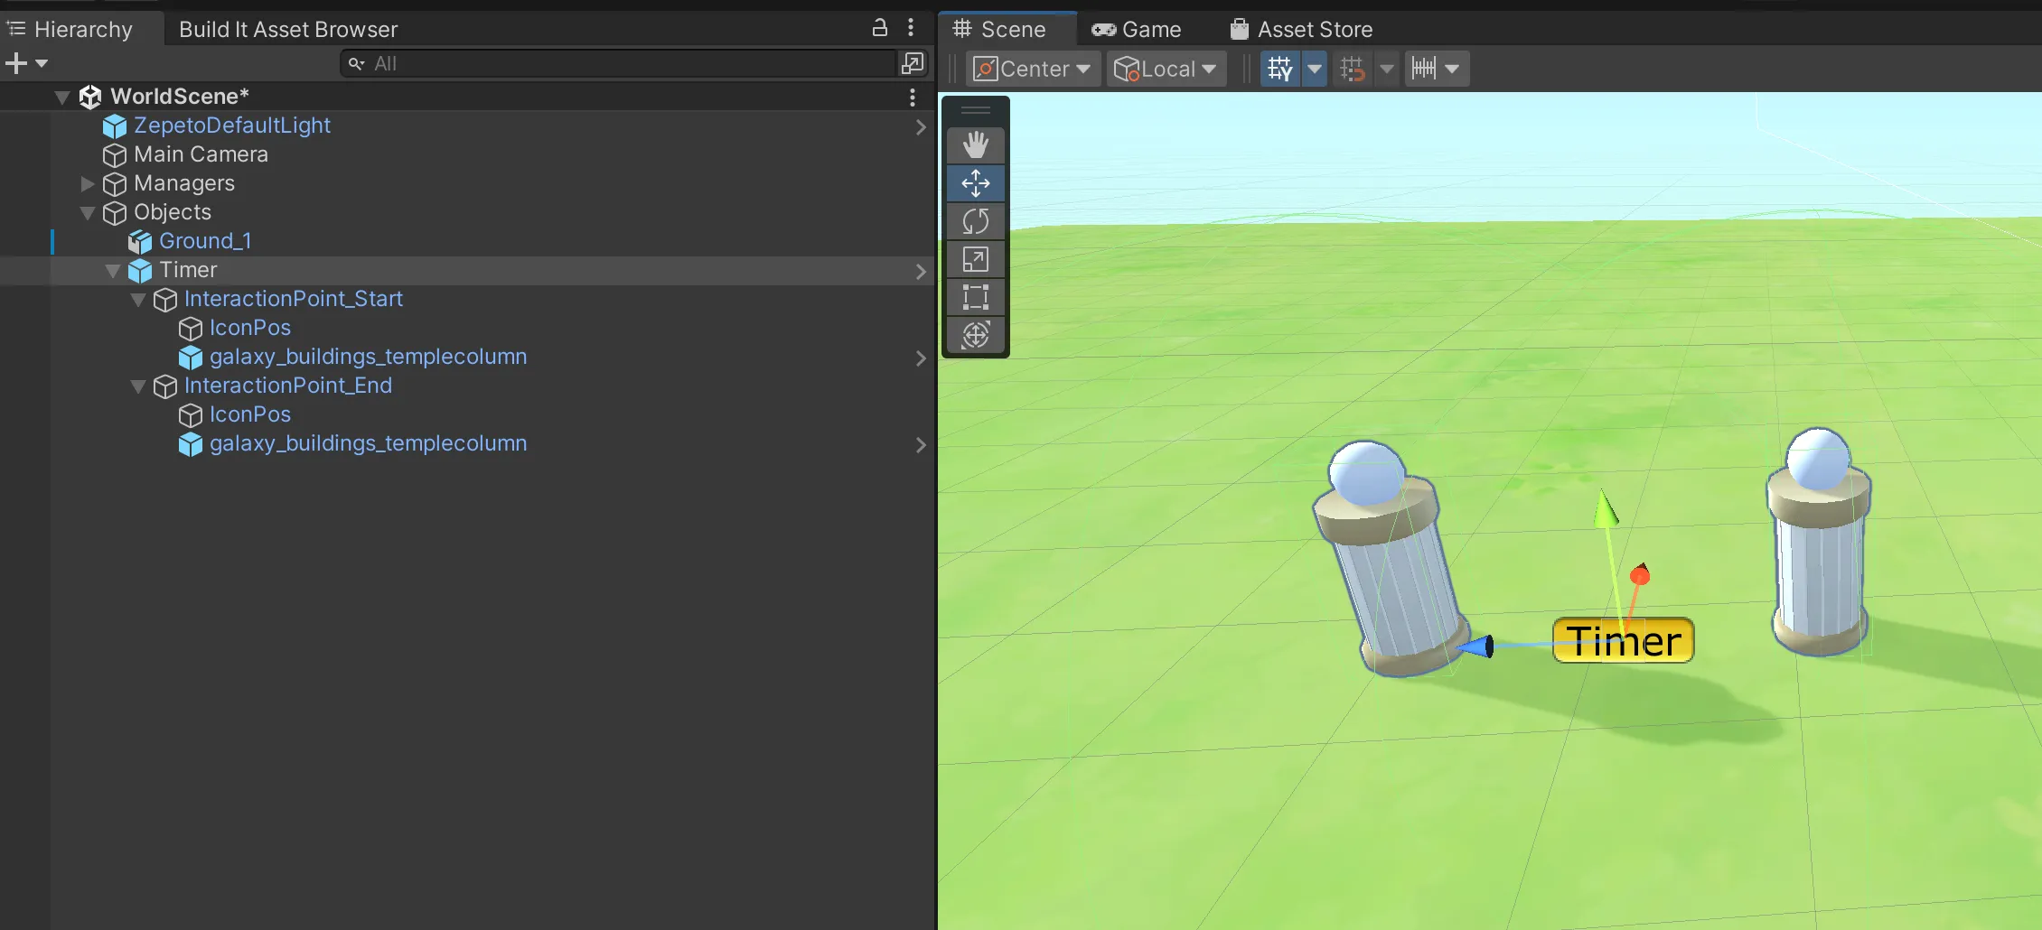Select the Rotate tool
2042x930 pixels.
point(976,221)
